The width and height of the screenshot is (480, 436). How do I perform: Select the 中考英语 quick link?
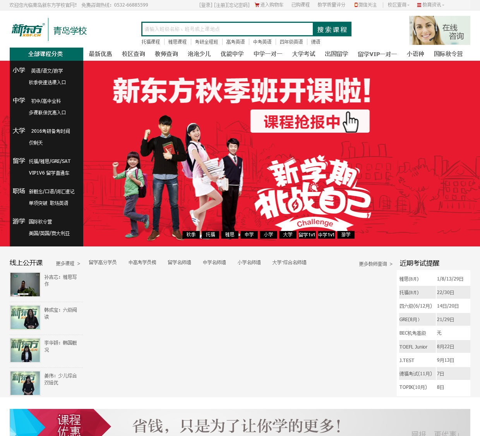[x=262, y=42]
